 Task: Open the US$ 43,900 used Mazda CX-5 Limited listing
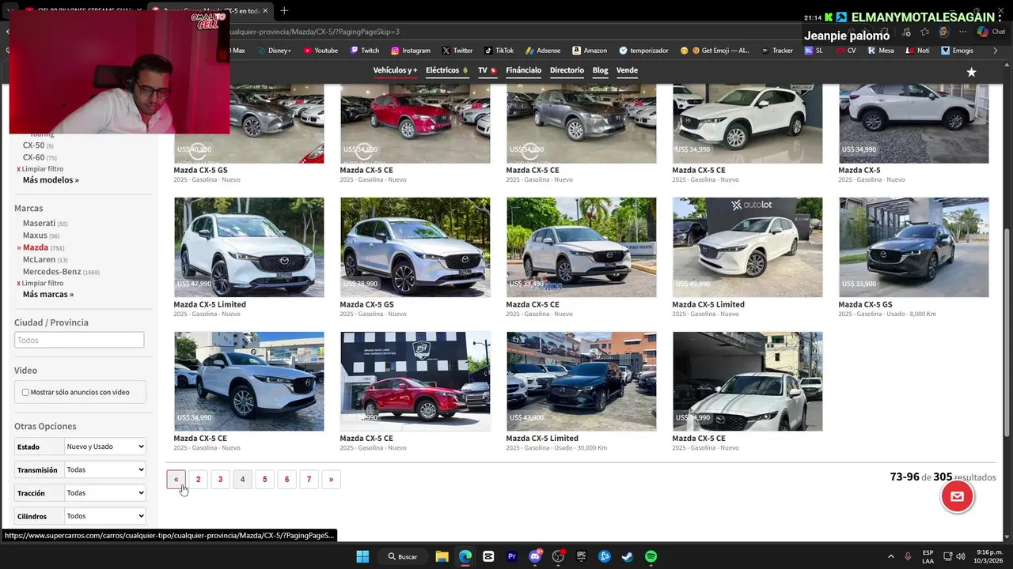581,382
